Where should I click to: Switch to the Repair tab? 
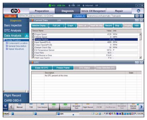(x=119, y=11)
